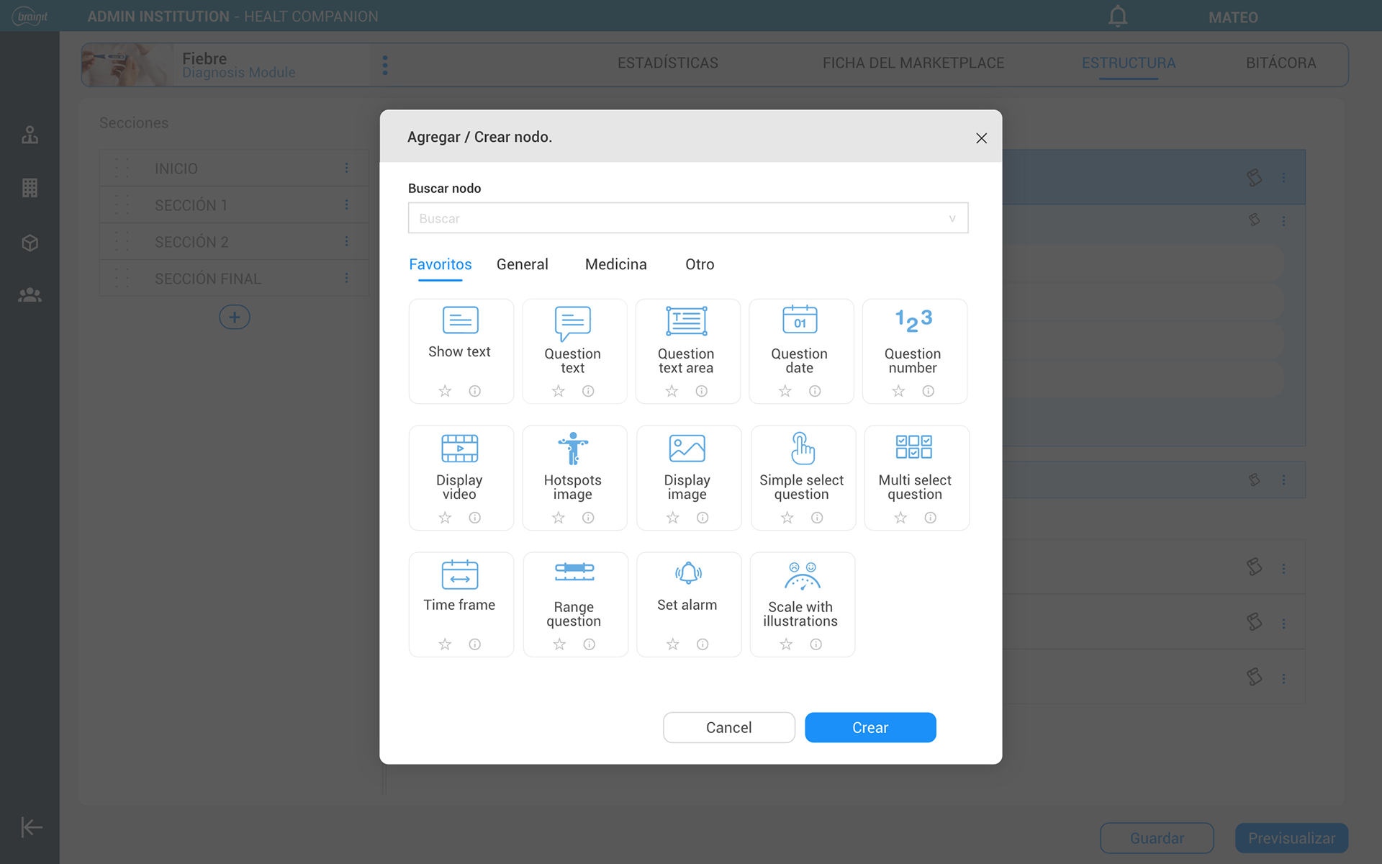The image size is (1382, 864).
Task: Toggle favorite star for Question text
Action: (559, 391)
